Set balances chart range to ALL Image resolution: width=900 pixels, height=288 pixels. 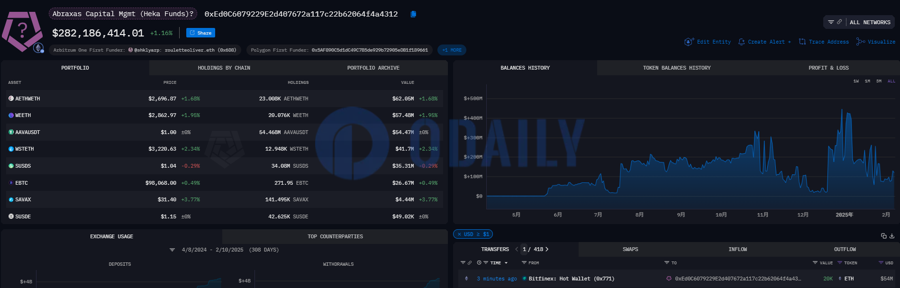(x=891, y=81)
